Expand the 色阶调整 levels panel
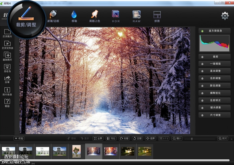234x165 pixels. click(x=214, y=78)
